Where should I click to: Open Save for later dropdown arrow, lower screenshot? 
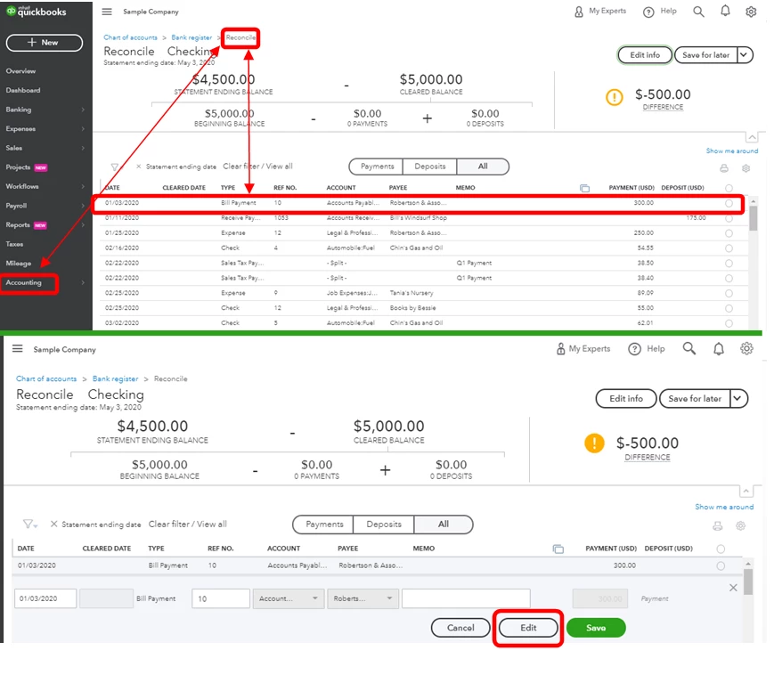[738, 398]
